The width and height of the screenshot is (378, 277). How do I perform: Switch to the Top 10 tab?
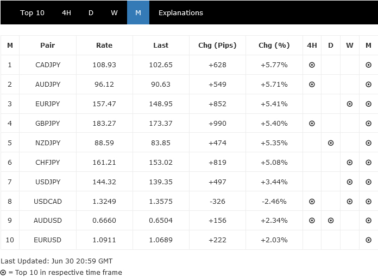(x=32, y=13)
